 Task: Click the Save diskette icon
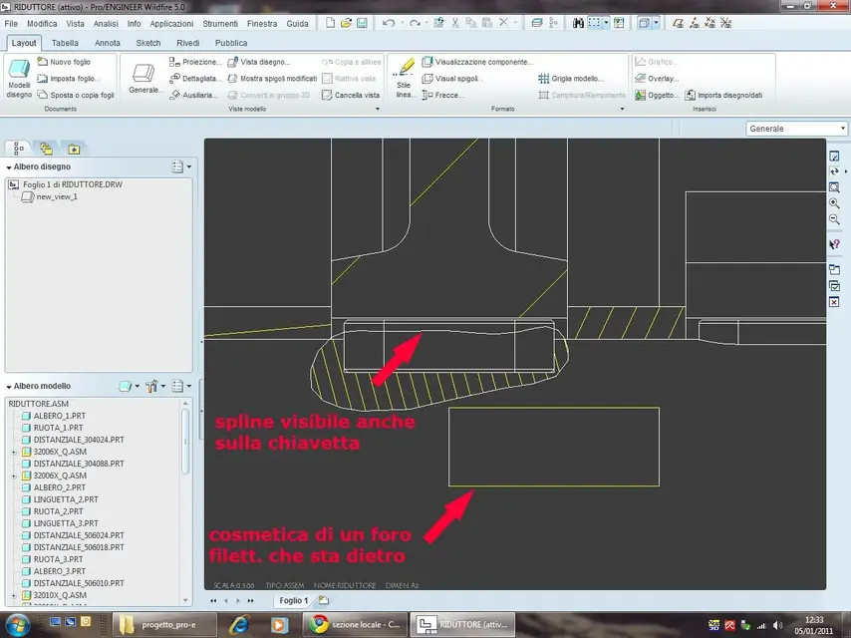click(x=362, y=23)
